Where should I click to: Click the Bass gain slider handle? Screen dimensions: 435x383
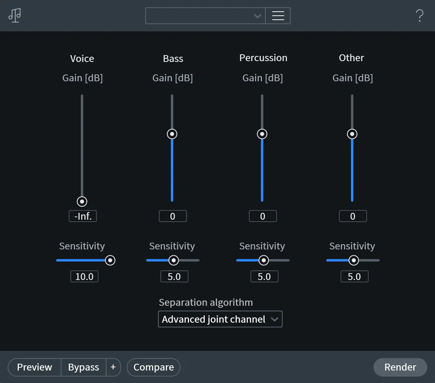click(172, 134)
